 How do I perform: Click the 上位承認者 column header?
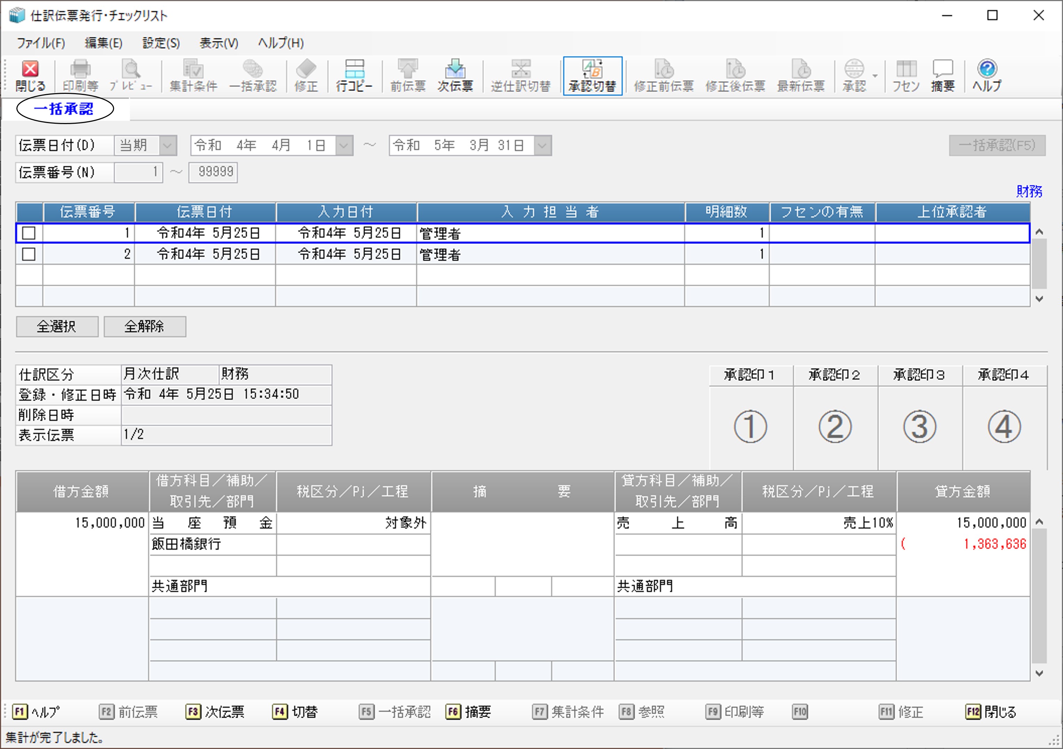[952, 212]
